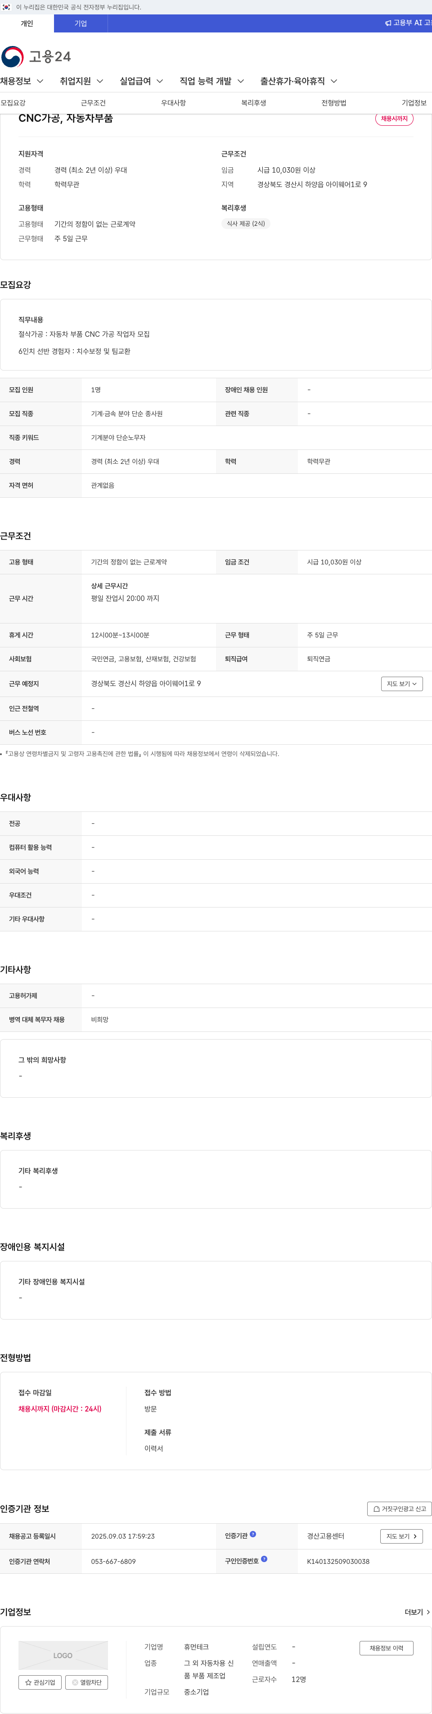Viewport: 432px width, 1714px height.
Task: Click the siren icon on 거짓구인광고 신고
Action: tap(377, 1509)
